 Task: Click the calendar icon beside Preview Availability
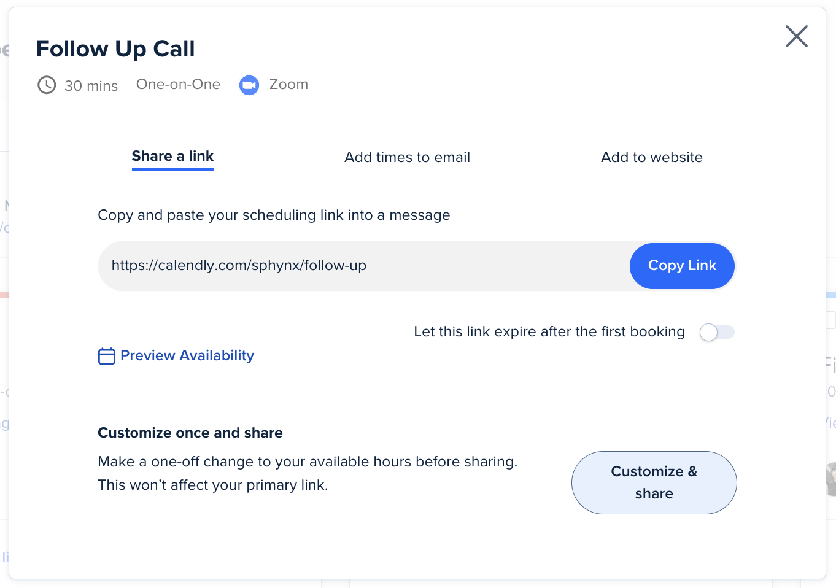(107, 356)
